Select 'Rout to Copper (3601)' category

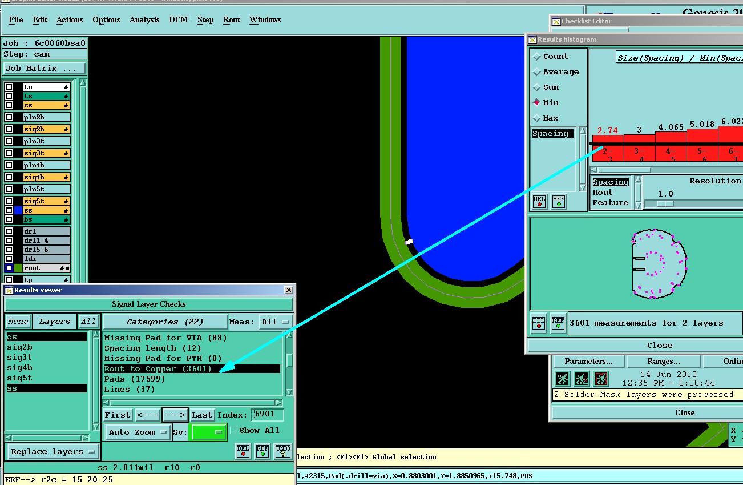click(x=192, y=369)
